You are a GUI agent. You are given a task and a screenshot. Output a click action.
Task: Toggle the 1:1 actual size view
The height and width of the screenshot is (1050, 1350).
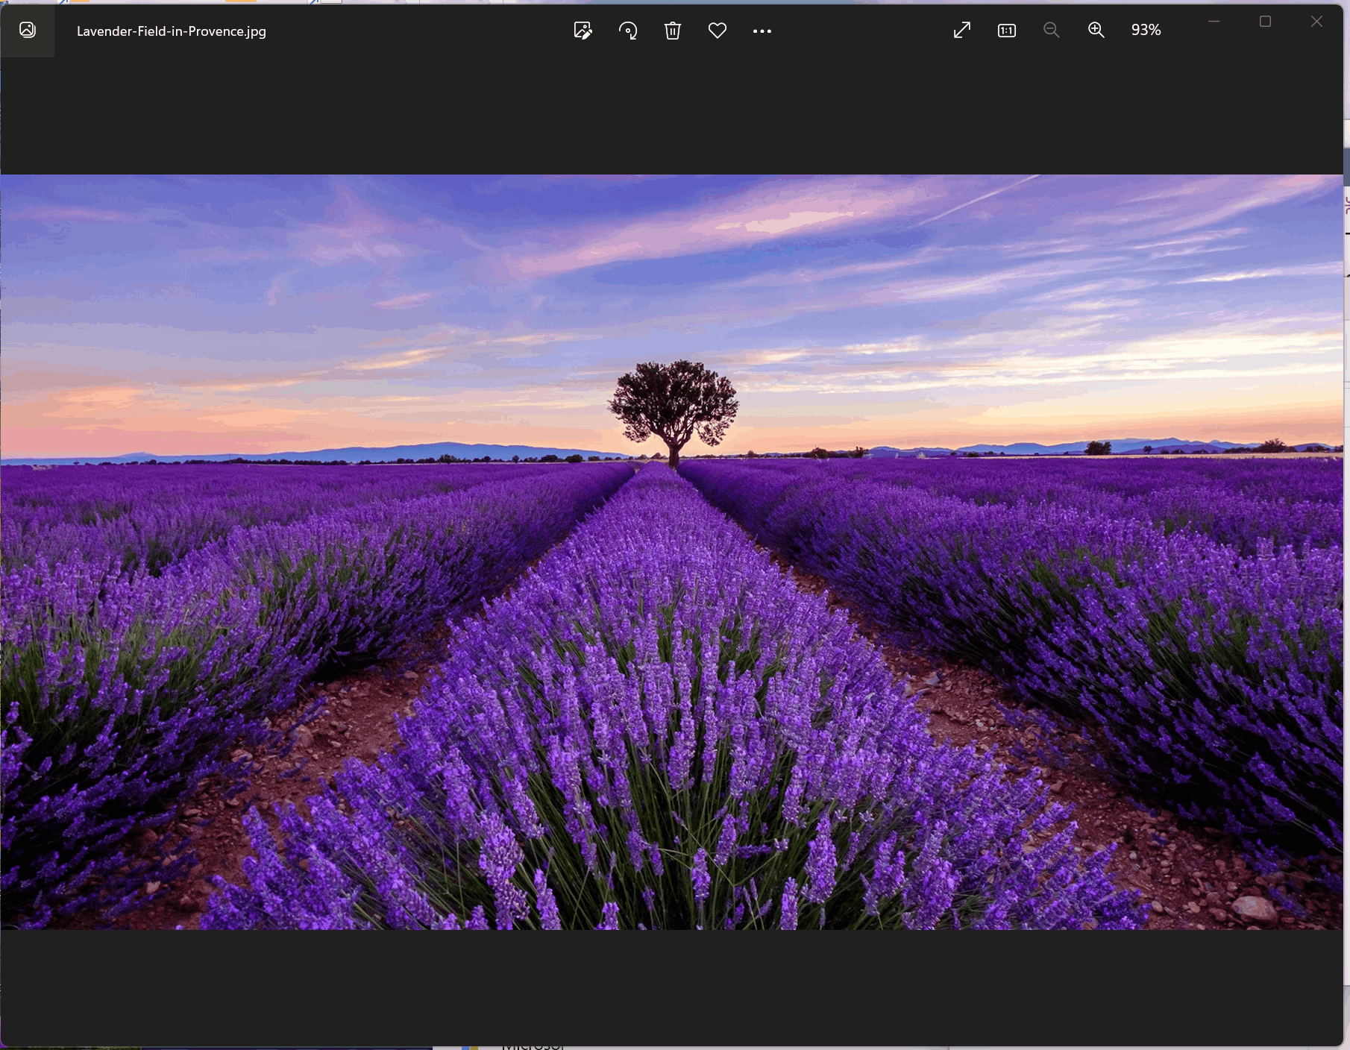pos(1007,31)
